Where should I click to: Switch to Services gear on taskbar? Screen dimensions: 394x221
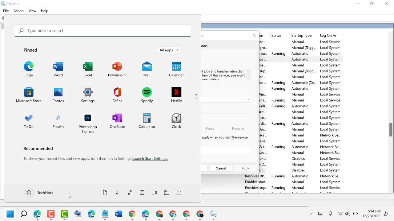click(x=213, y=214)
